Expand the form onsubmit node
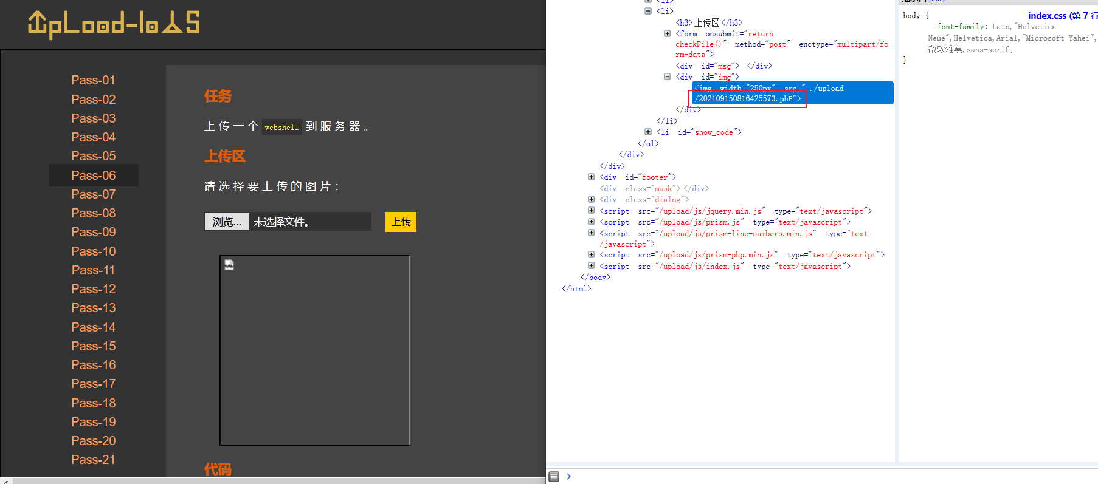The width and height of the screenshot is (1098, 484). pyautogui.click(x=667, y=34)
